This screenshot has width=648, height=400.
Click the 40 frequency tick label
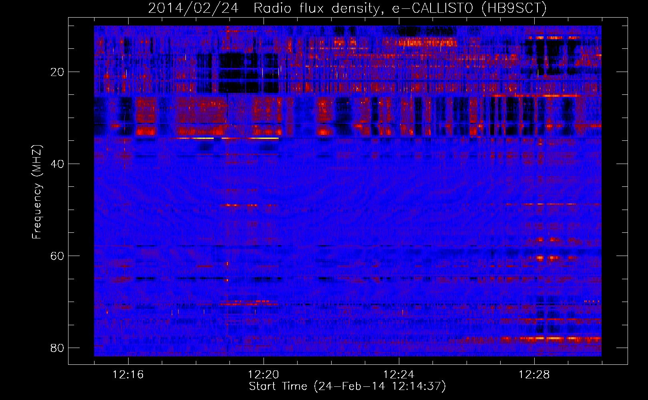(x=58, y=164)
